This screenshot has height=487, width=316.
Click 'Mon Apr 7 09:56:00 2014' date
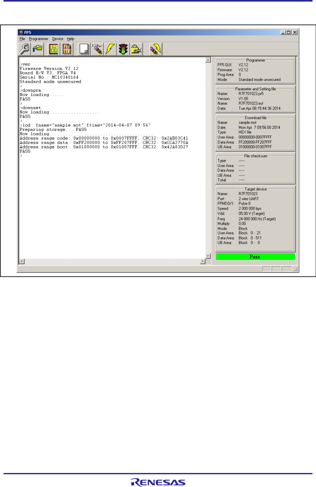[259, 127]
